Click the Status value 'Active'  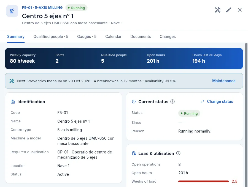click(x=63, y=174)
